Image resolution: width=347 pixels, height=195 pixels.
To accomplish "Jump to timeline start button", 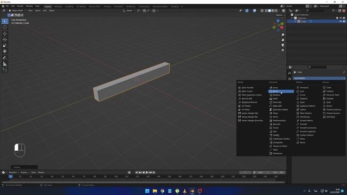I will pyautogui.click(x=137, y=172).
